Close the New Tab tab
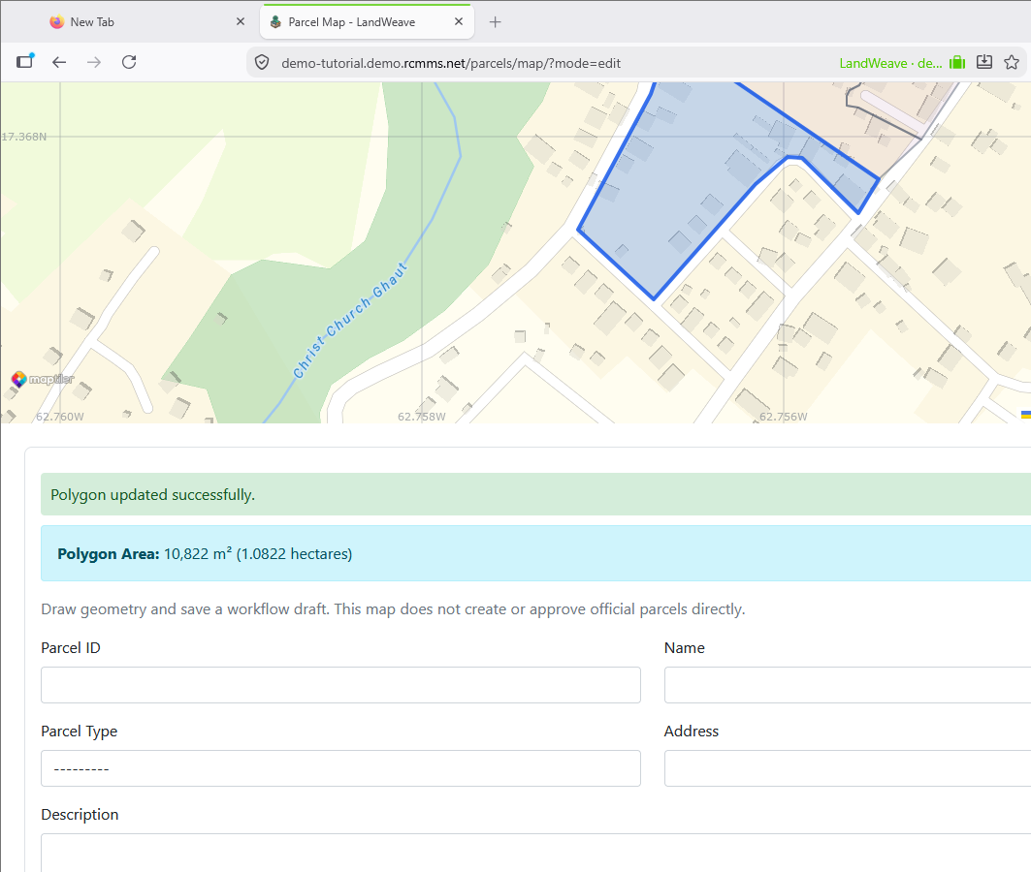 [240, 21]
